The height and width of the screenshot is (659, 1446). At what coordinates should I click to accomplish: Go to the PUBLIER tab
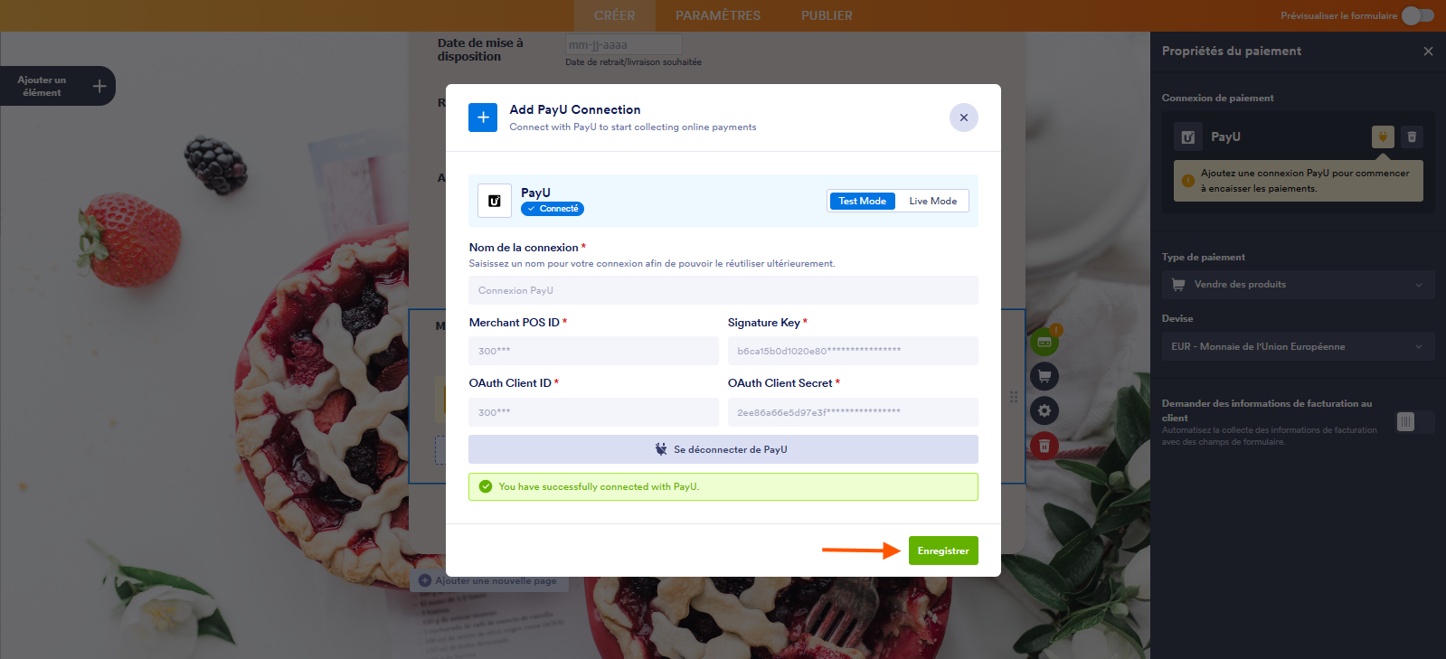[827, 15]
